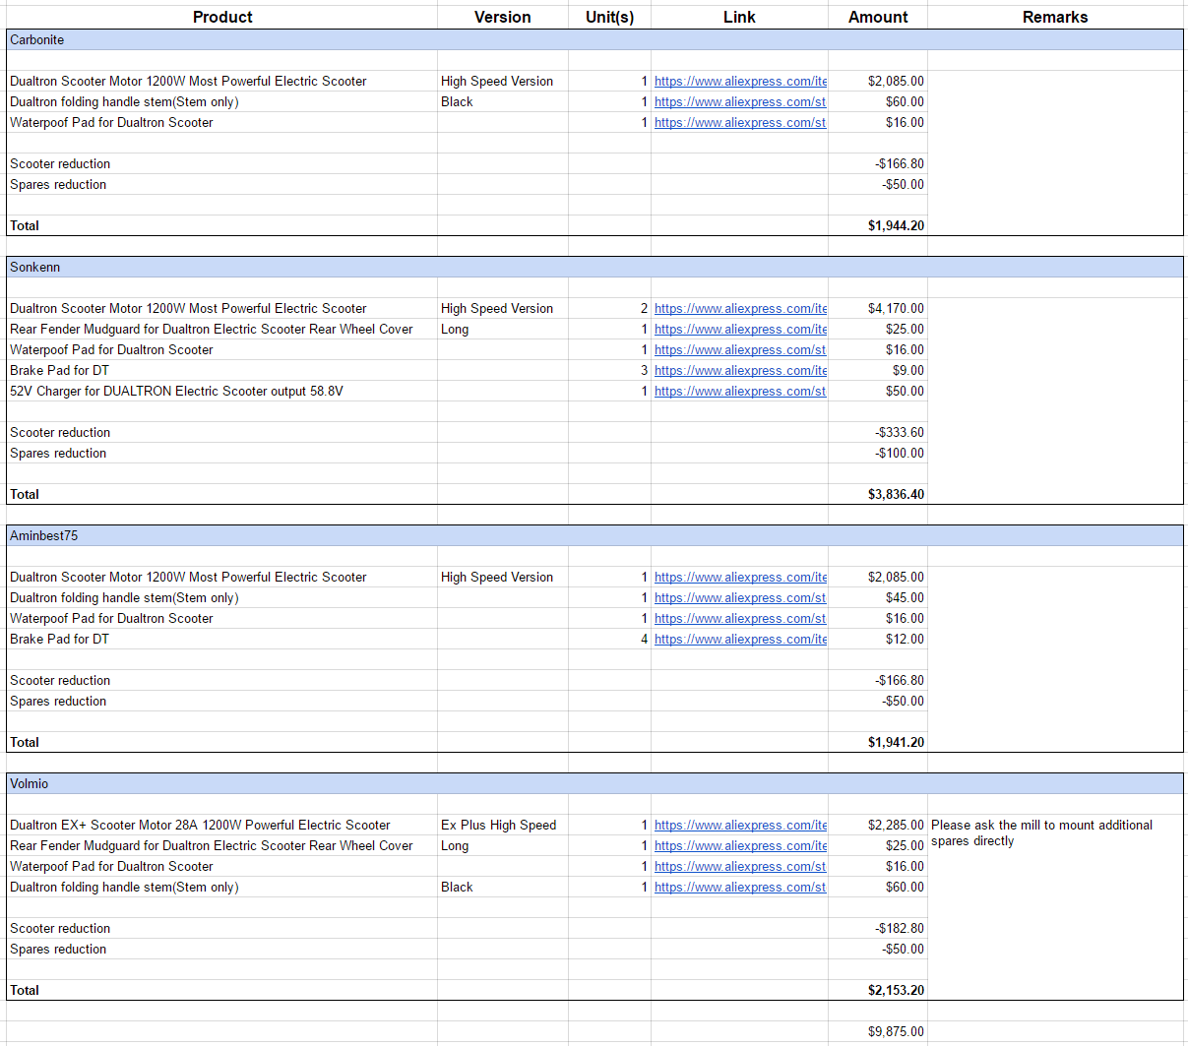1188x1046 pixels.
Task: Select the grand total cell $9,875.00
Action: point(878,1031)
